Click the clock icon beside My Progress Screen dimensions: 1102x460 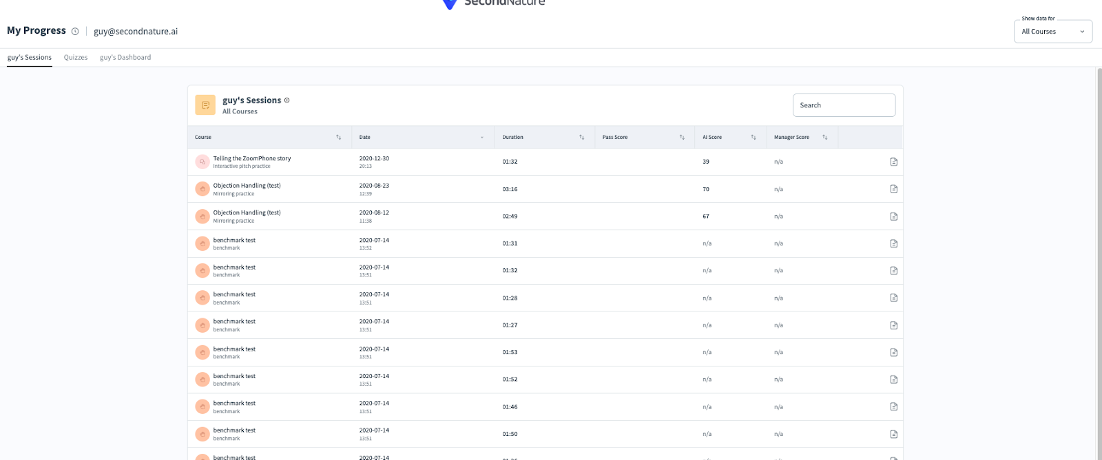click(x=75, y=31)
